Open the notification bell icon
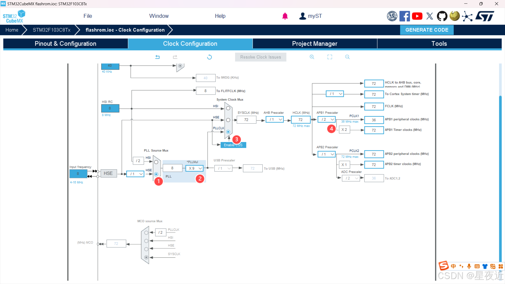 click(285, 16)
